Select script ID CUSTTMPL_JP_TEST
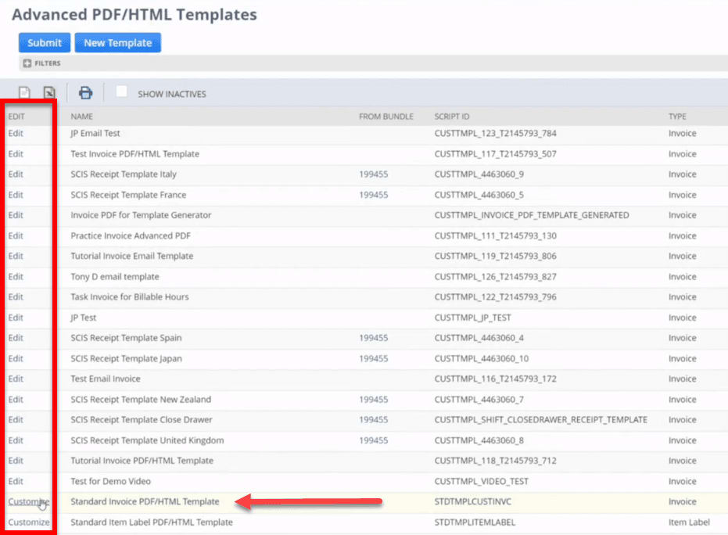The image size is (728, 535). (472, 318)
